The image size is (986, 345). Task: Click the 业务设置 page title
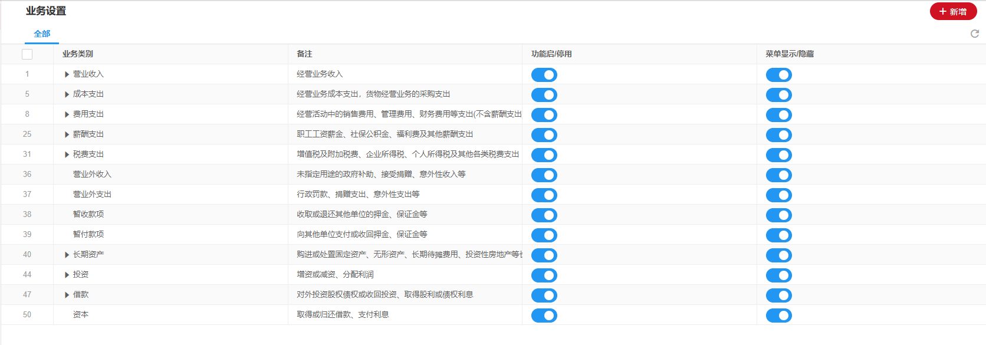click(x=46, y=11)
